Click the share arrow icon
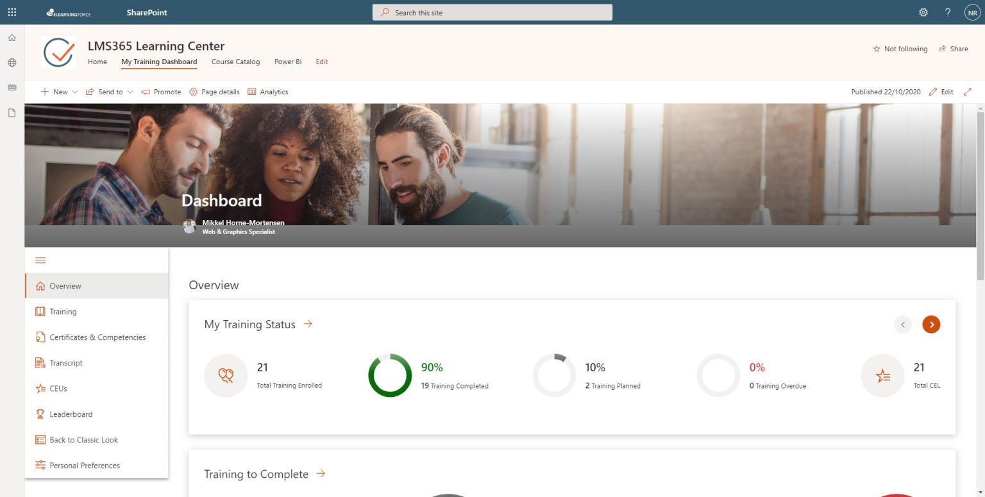985x497 pixels. pos(943,49)
